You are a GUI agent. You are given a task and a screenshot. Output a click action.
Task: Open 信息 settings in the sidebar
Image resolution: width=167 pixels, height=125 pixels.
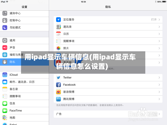[x=24, y=103]
